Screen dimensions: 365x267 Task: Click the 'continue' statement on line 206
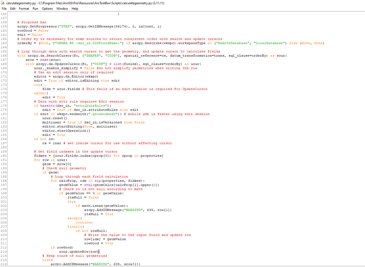point(84,223)
